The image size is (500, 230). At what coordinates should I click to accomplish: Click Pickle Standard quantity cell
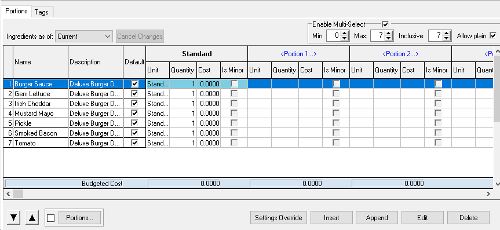click(x=183, y=123)
